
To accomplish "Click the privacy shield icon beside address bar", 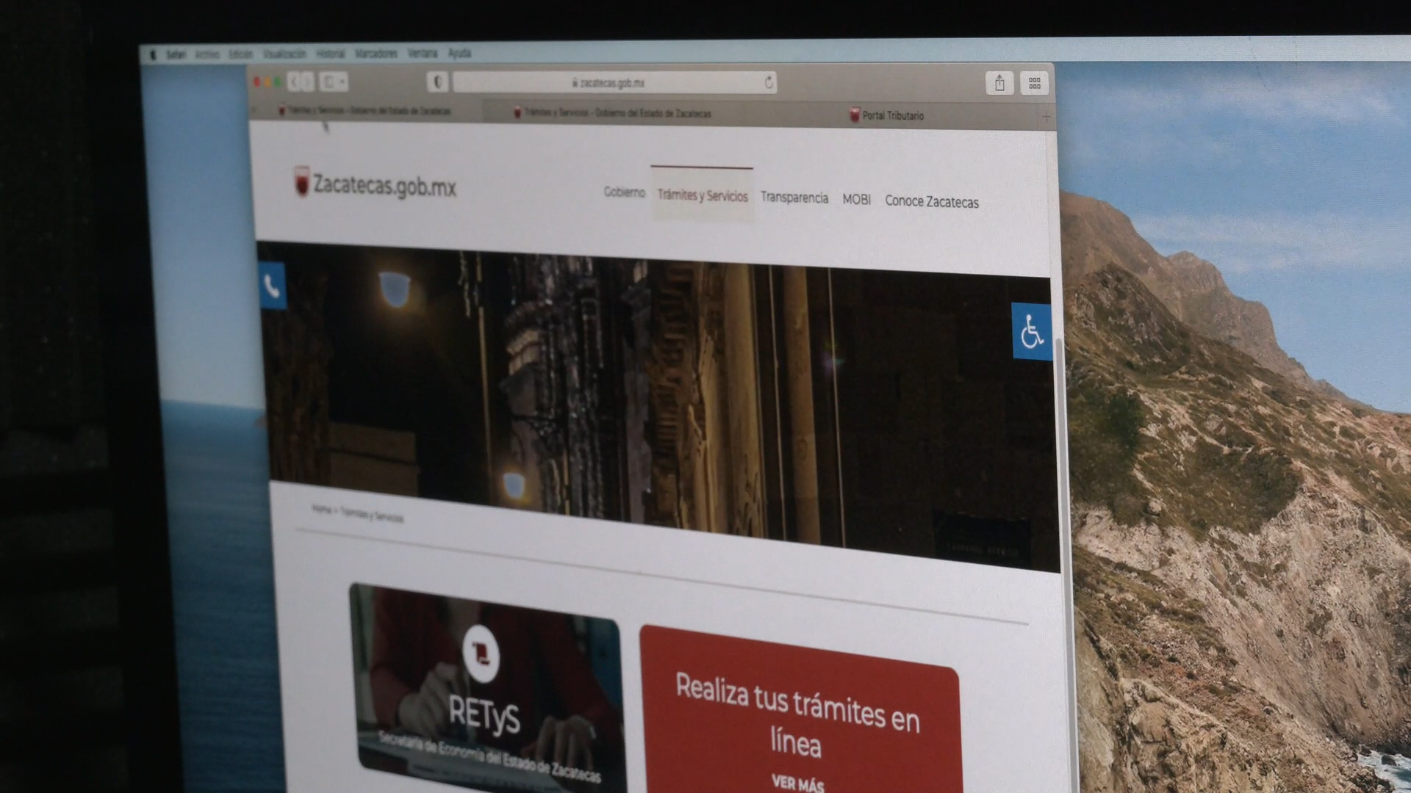I will (x=437, y=82).
